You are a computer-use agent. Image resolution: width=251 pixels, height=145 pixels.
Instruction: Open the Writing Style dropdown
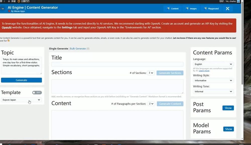(x=213, y=80)
